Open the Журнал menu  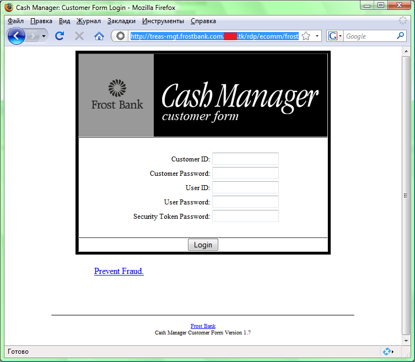point(88,21)
